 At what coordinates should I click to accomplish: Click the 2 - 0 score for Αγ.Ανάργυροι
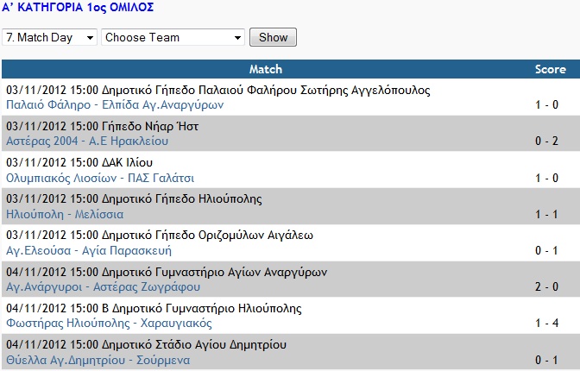pos(546,286)
